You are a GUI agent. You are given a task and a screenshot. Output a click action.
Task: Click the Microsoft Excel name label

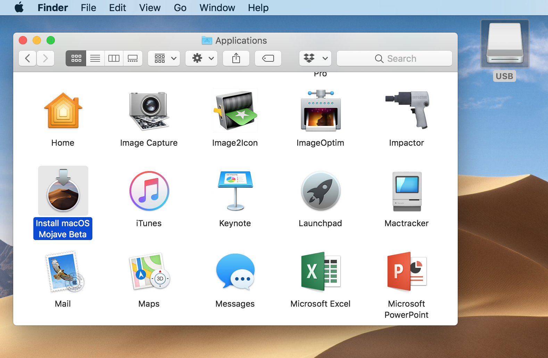coord(321,304)
